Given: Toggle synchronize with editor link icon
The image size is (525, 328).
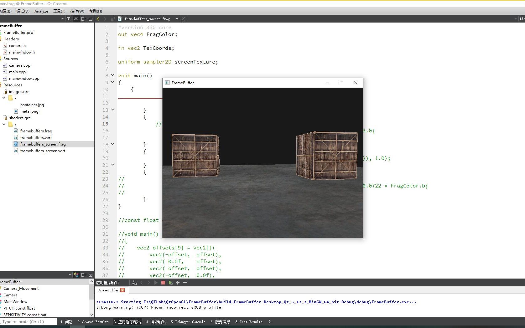Looking at the screenshot, I should tap(76, 19).
